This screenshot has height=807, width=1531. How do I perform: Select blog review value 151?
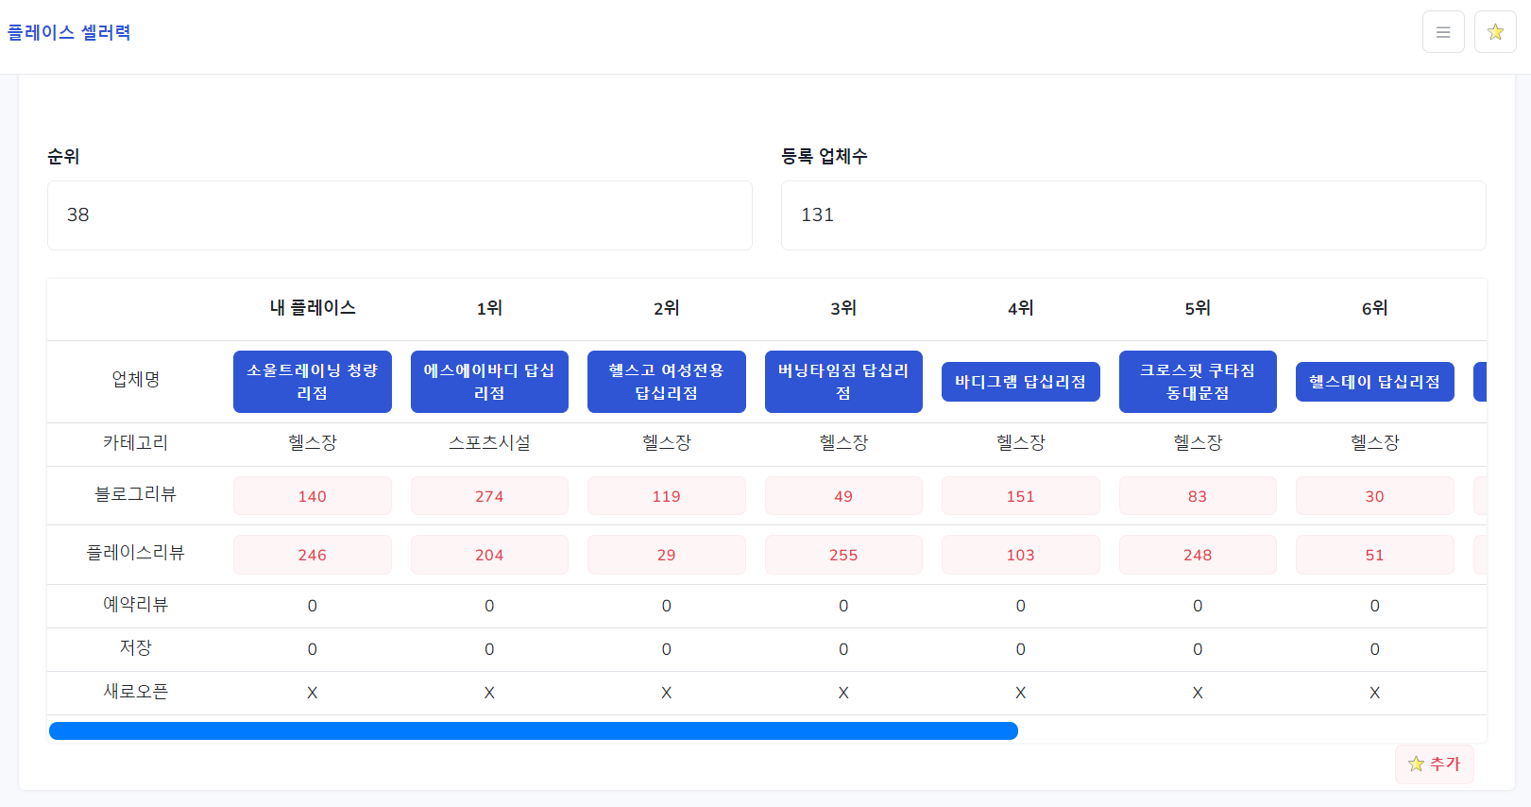click(1021, 496)
